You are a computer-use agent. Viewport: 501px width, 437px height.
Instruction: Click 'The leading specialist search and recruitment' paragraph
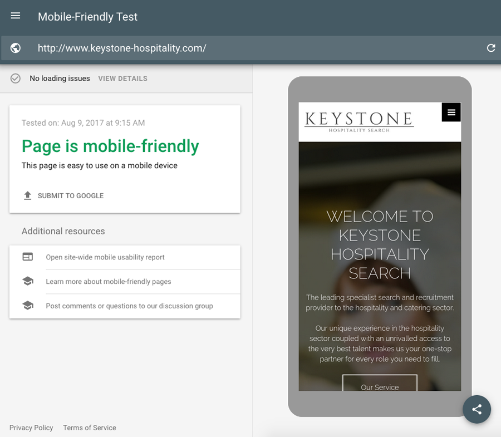[380, 302]
